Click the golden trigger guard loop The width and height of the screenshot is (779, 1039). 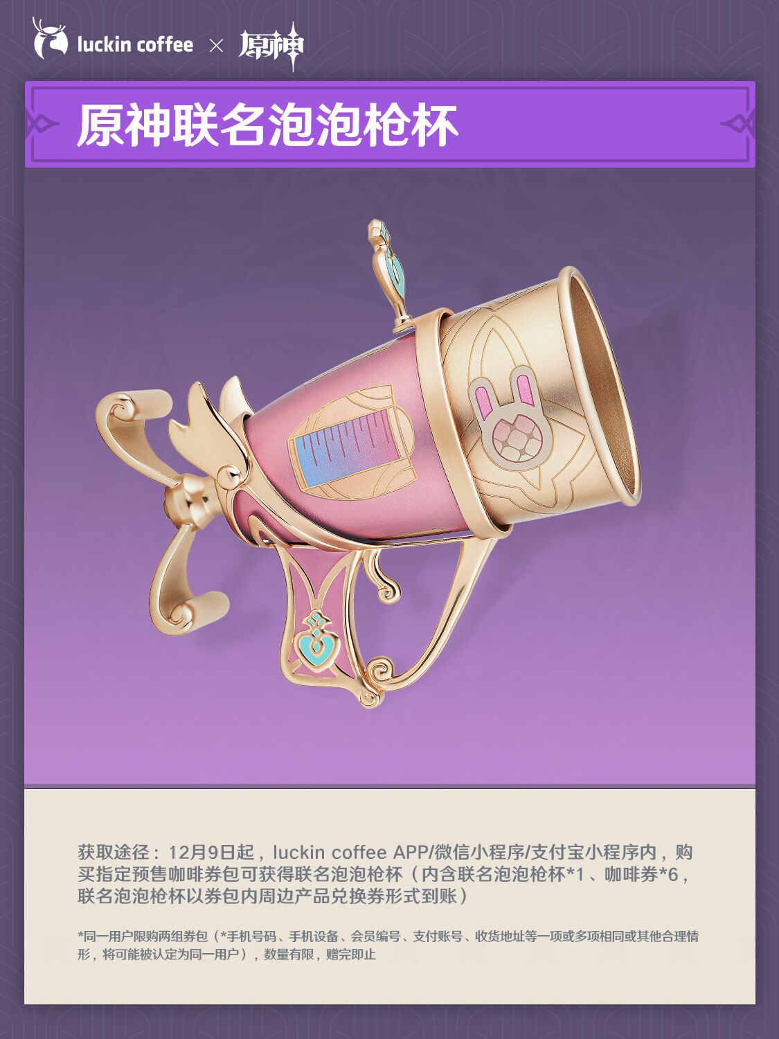click(x=429, y=616)
